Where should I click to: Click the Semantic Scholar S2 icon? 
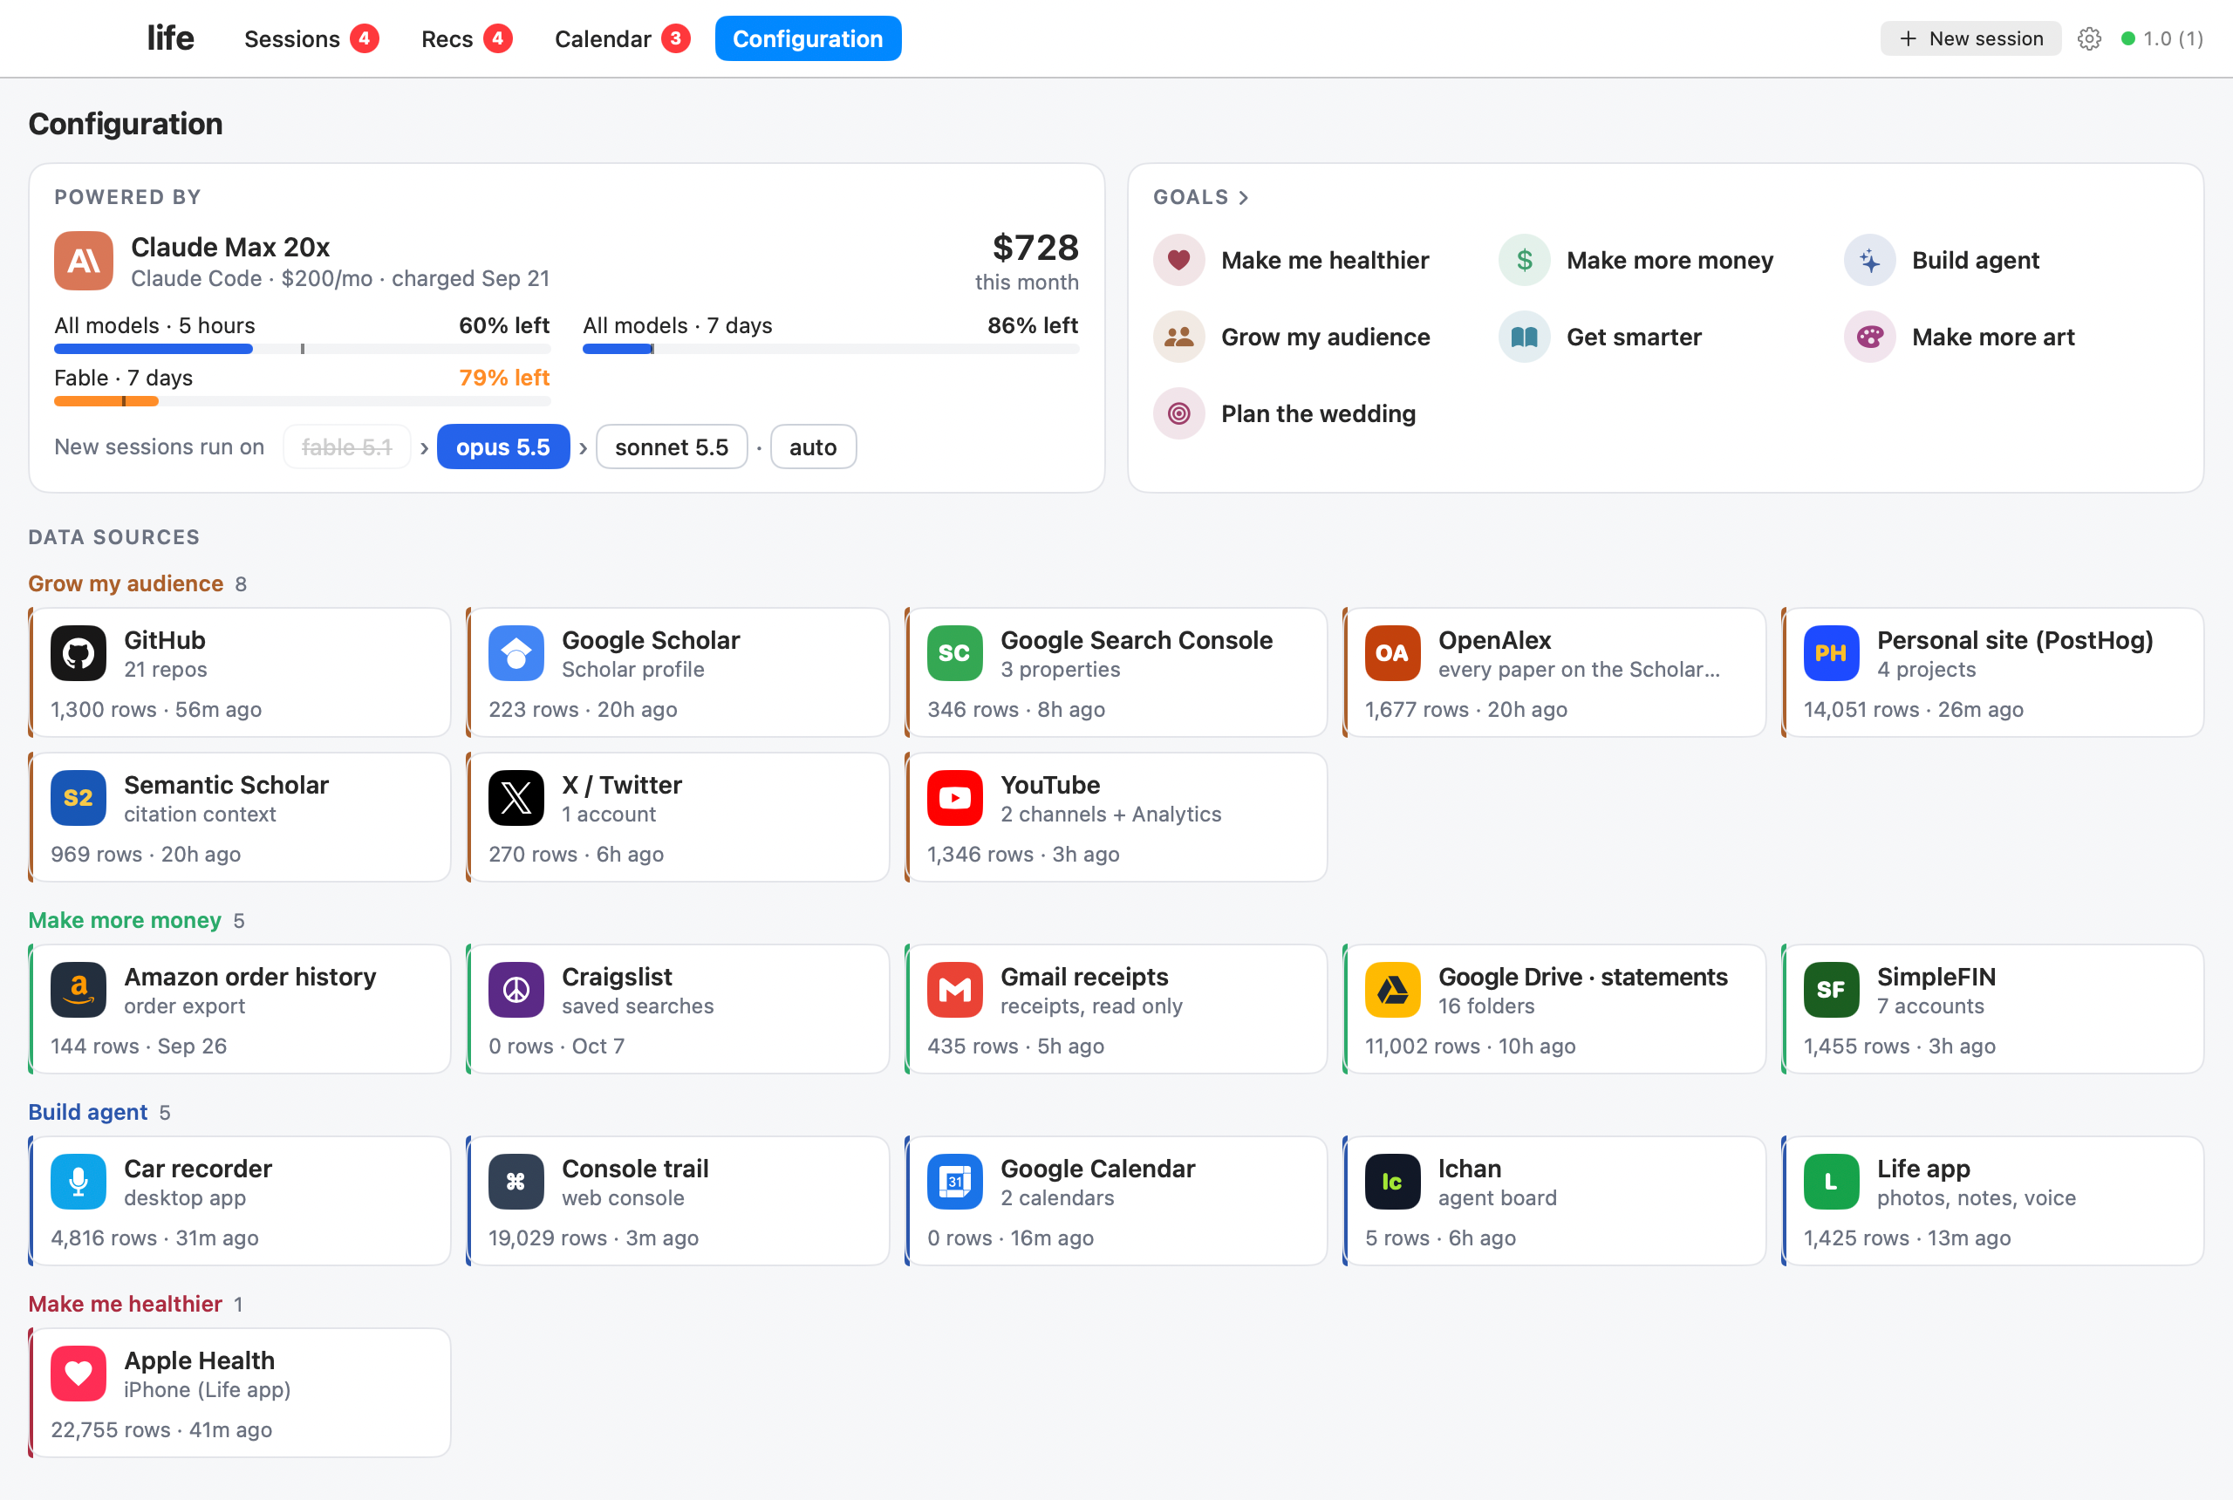79,798
